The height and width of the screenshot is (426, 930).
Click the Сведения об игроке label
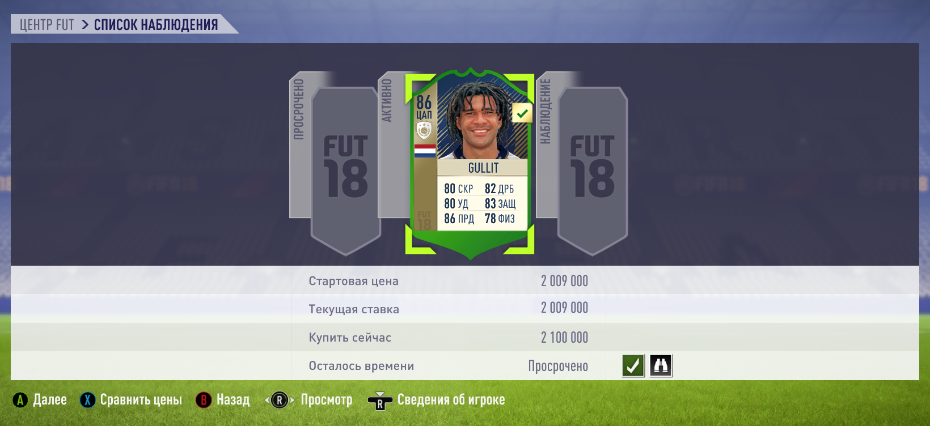(x=451, y=400)
